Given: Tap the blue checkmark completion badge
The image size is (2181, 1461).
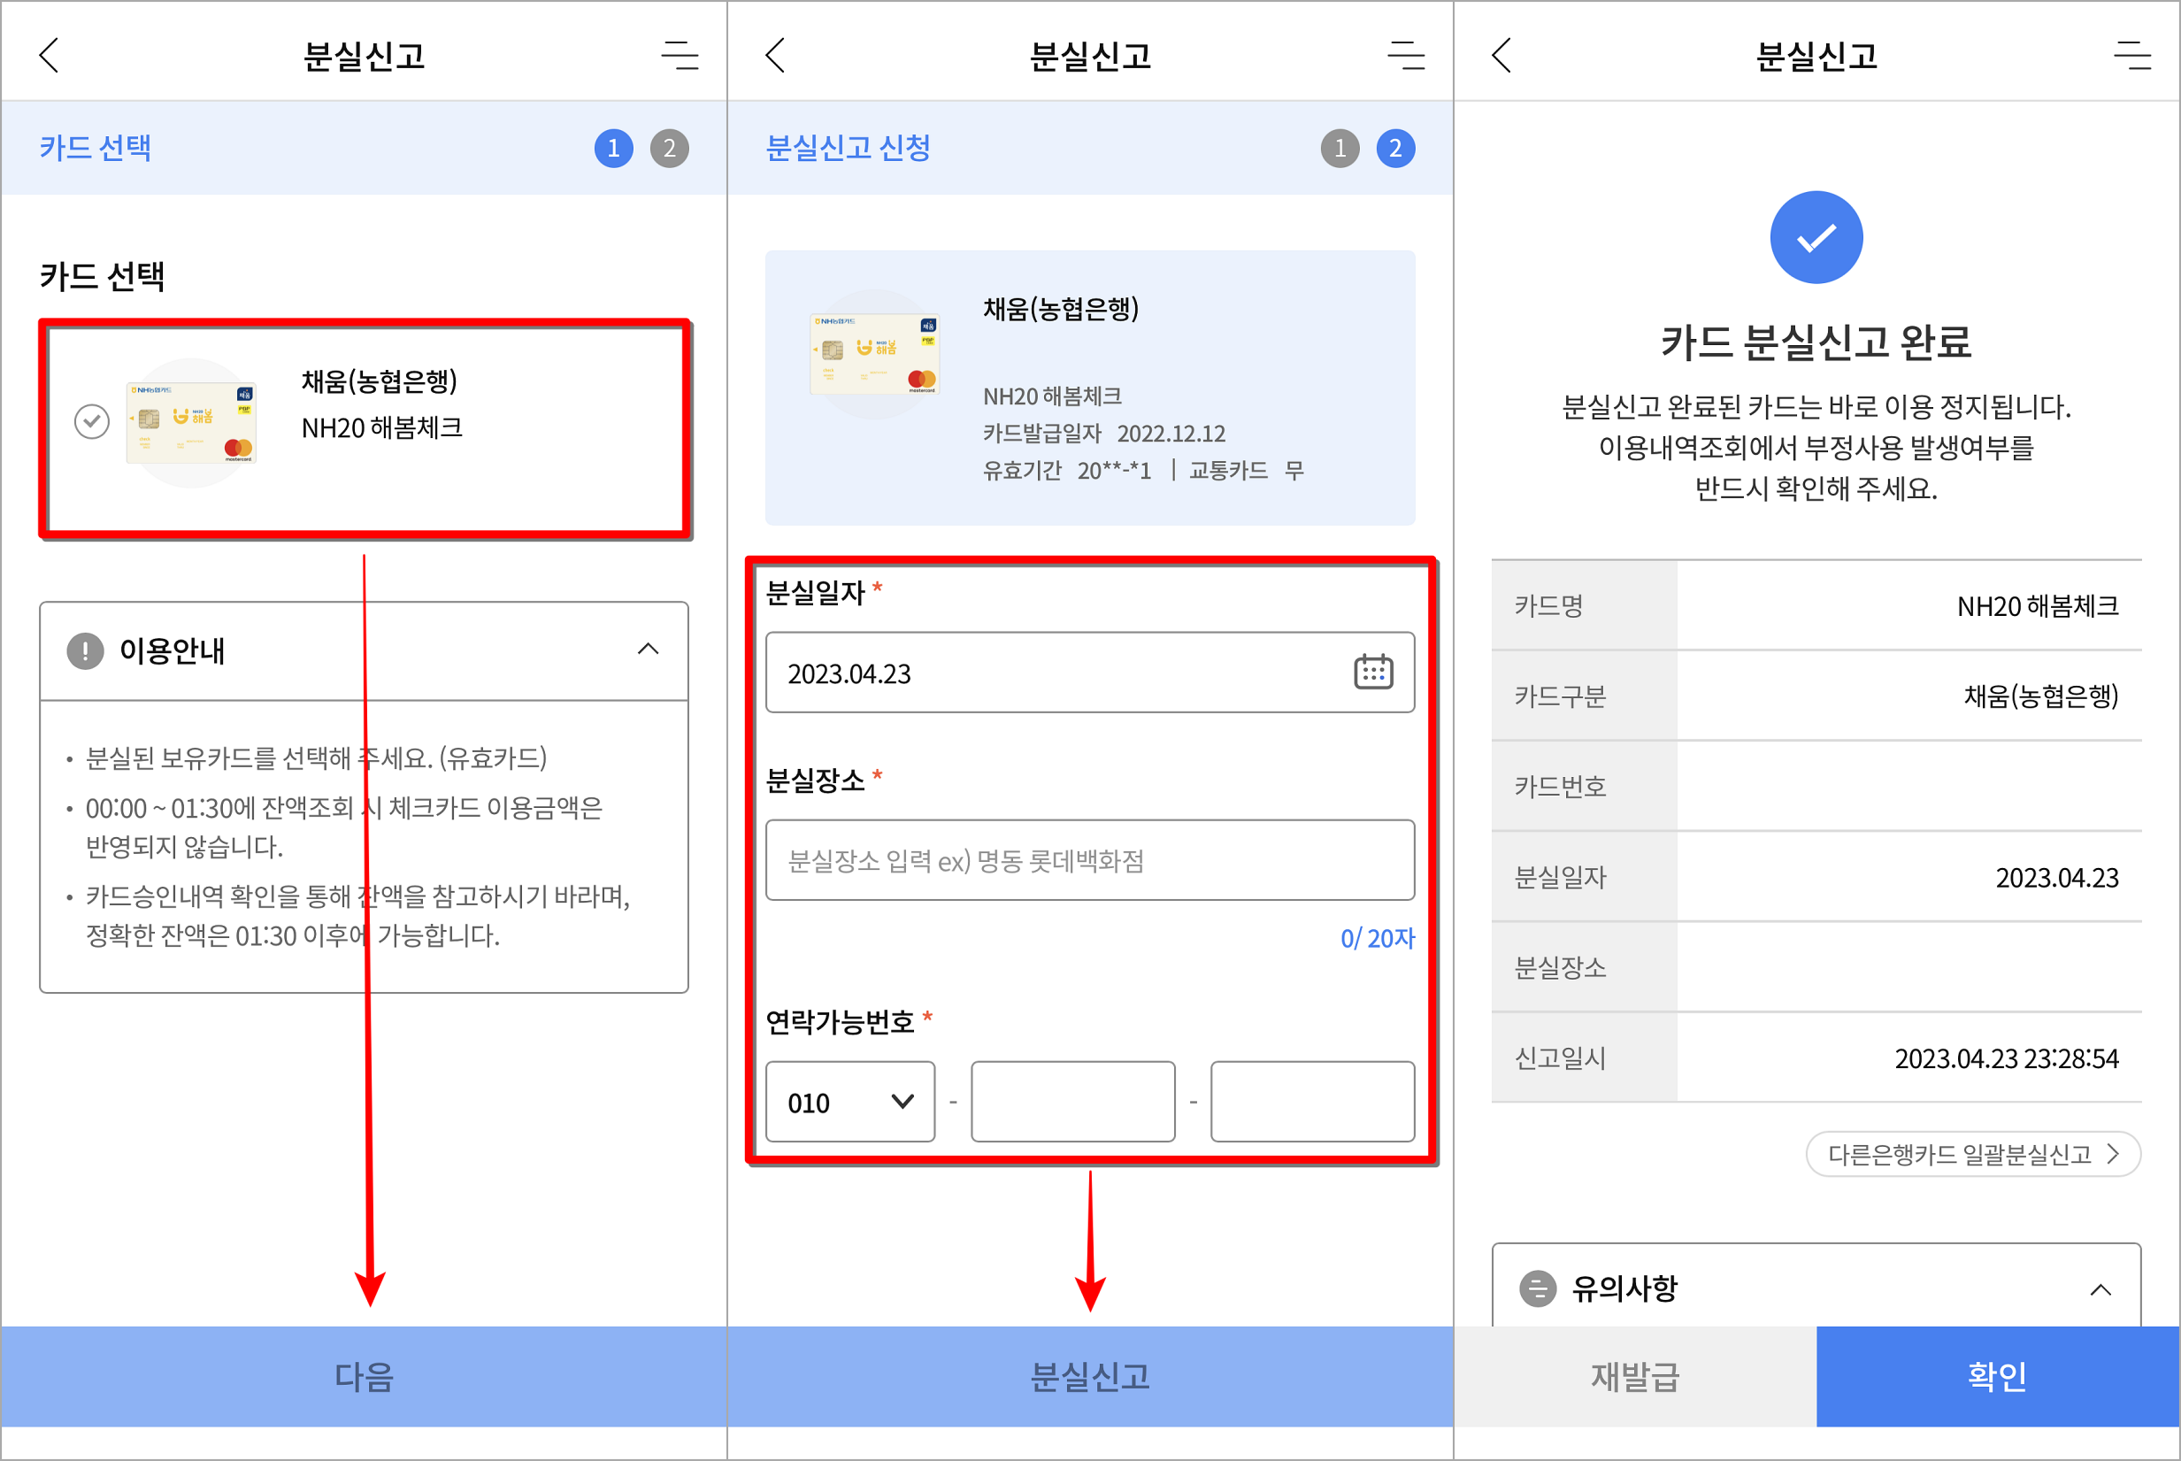Looking at the screenshot, I should [1815, 236].
